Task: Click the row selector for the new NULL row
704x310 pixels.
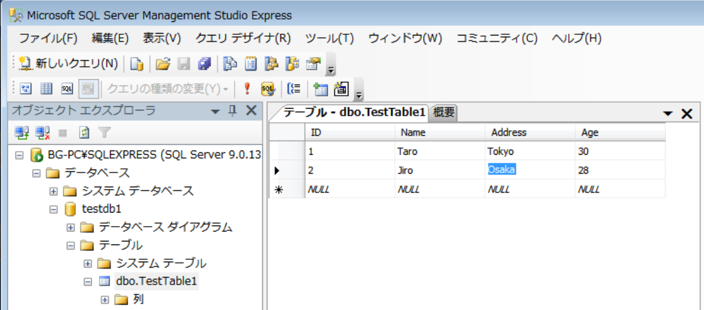Action: (287, 189)
